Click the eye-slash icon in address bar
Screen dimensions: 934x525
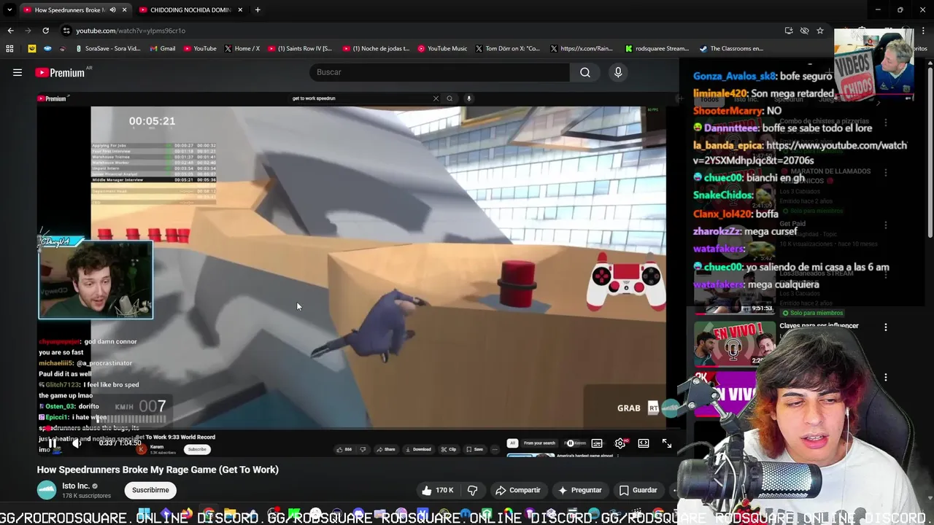pyautogui.click(x=804, y=31)
